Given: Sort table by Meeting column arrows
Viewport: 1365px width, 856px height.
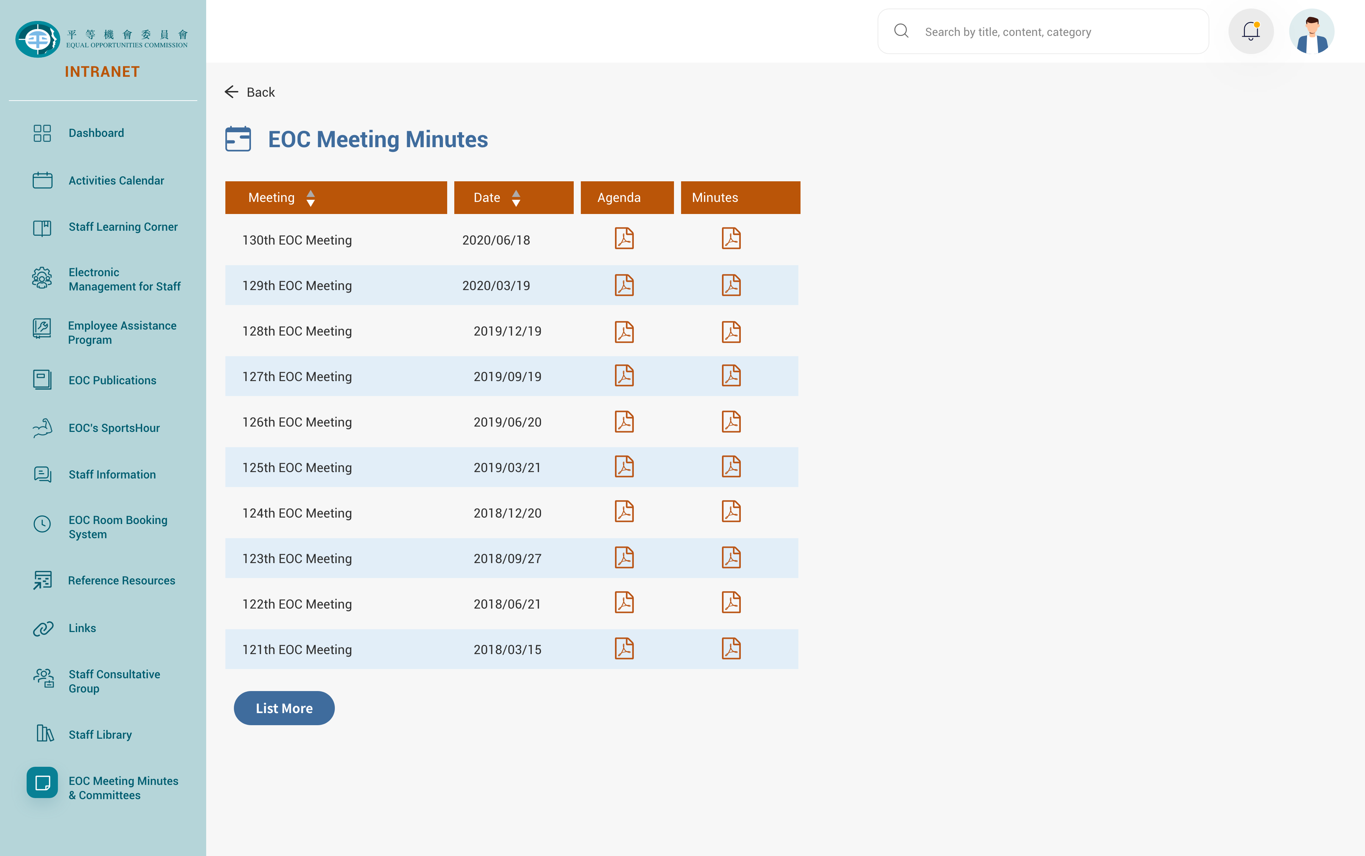Looking at the screenshot, I should [310, 198].
